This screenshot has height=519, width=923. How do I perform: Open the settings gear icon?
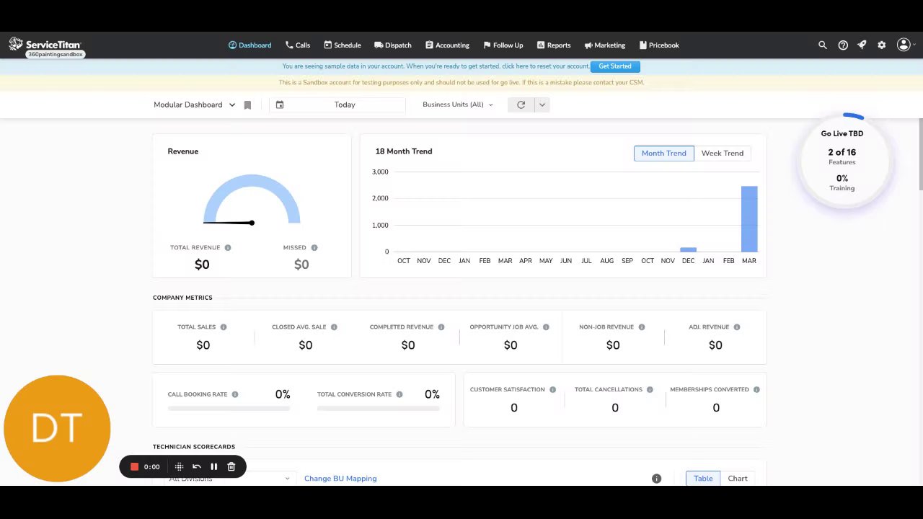pyautogui.click(x=881, y=45)
